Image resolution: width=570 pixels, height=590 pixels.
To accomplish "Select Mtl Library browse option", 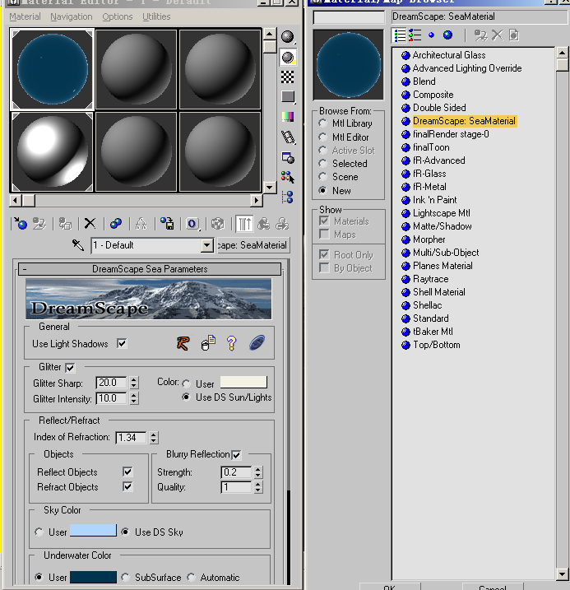I will point(322,123).
